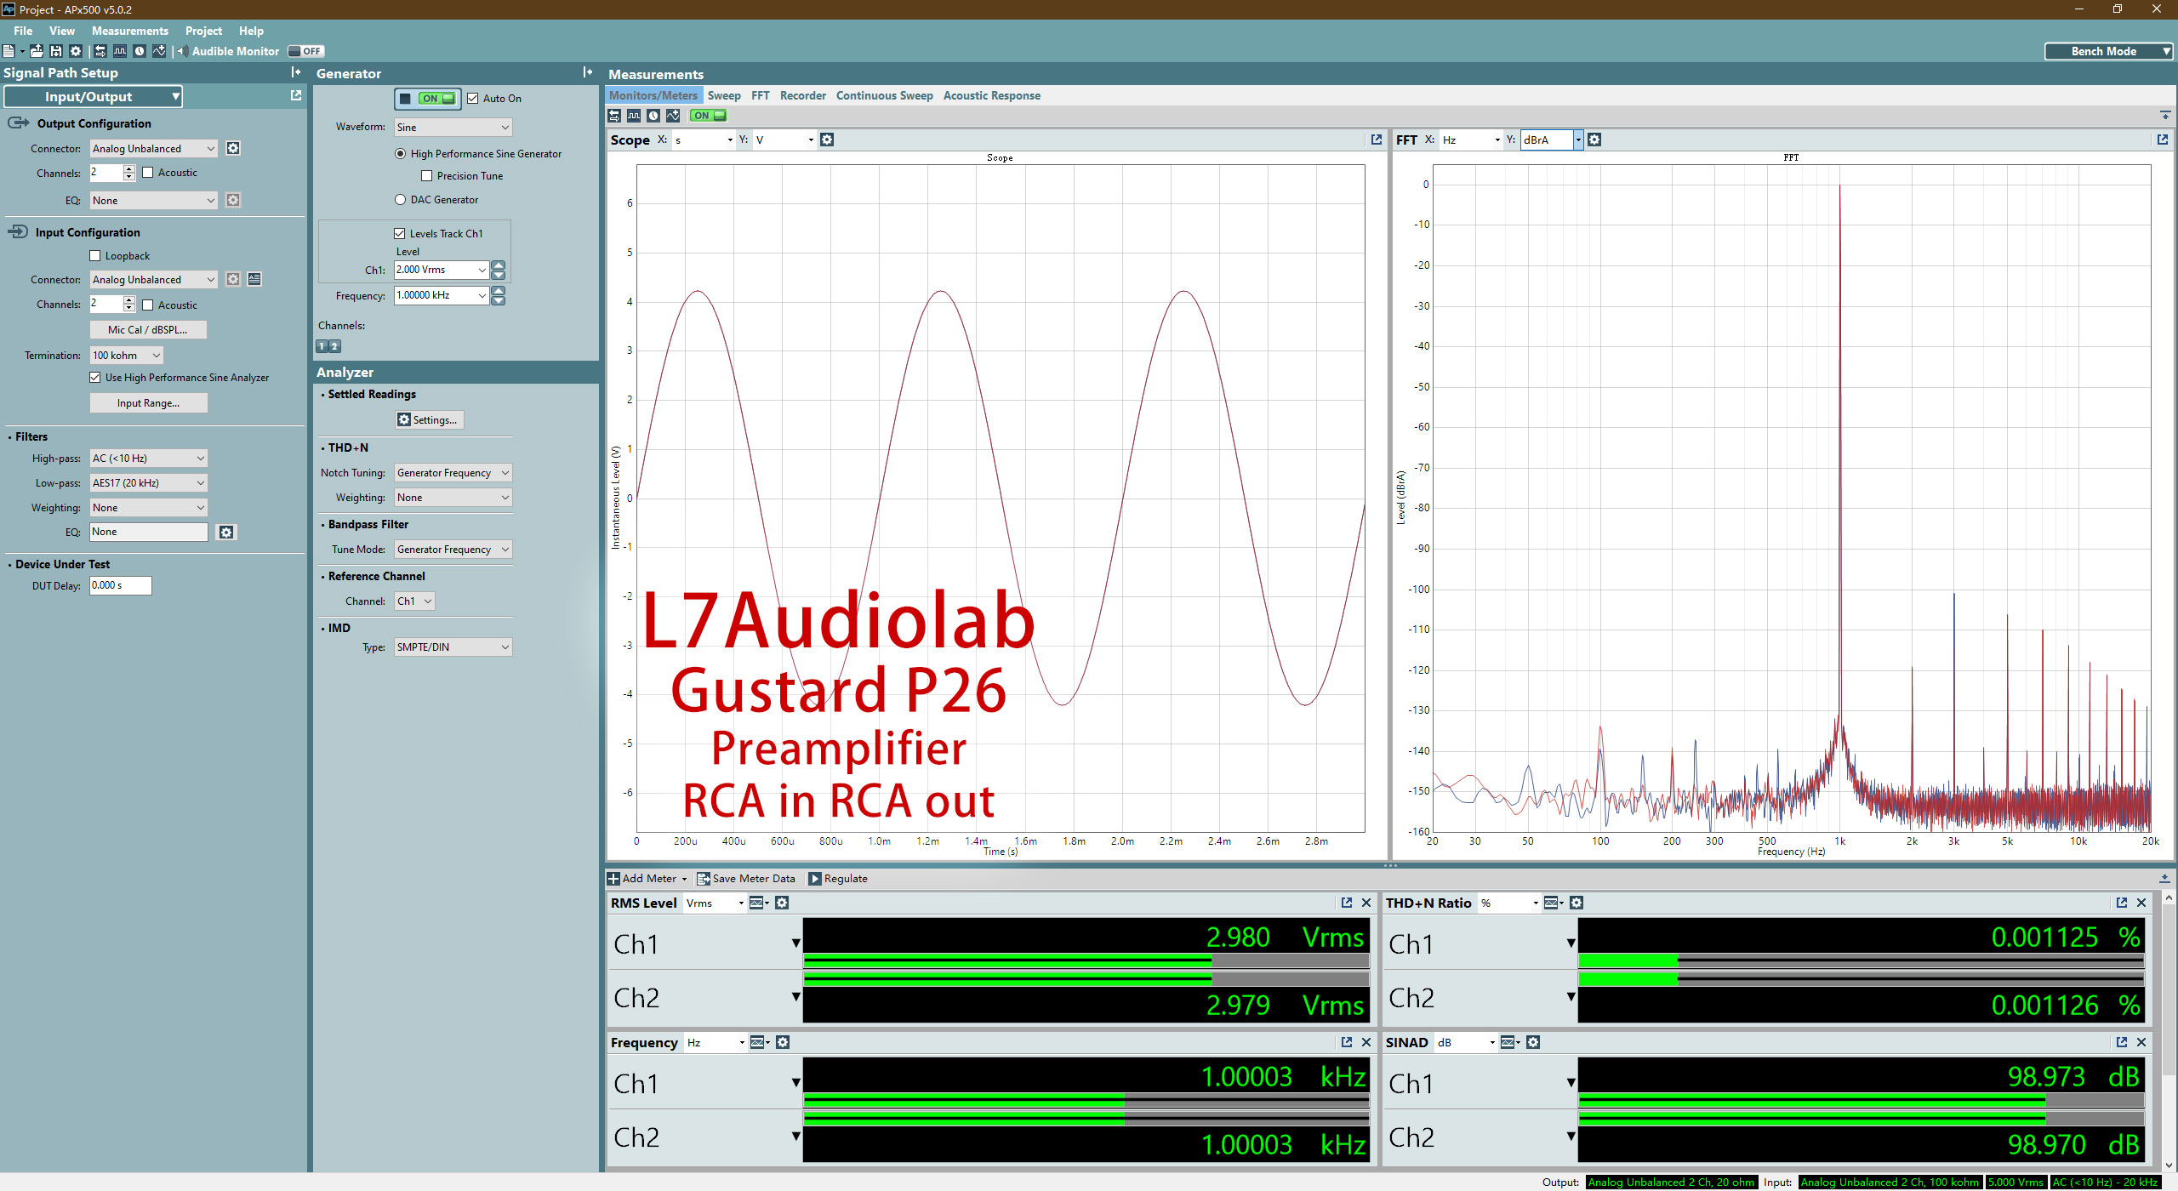Click the square-wave signal monitor icon in main toolbar
This screenshot has height=1191, width=2178.
click(x=120, y=51)
